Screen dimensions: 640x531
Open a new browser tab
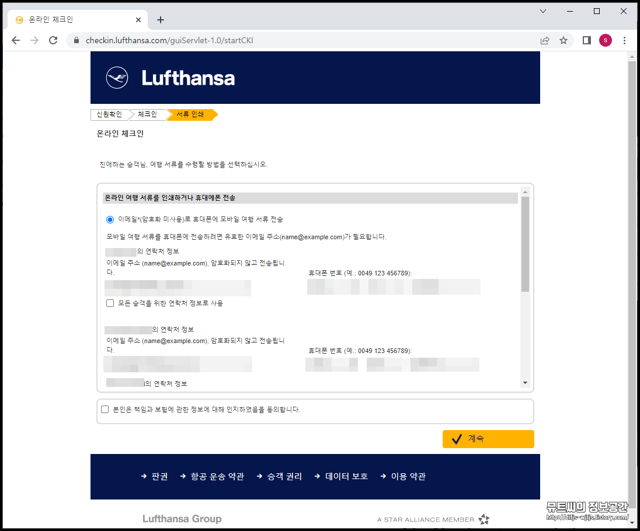coord(161,20)
